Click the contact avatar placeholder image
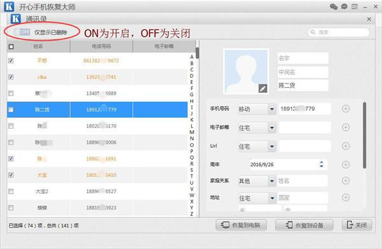This screenshot has width=382, height=249. (x=246, y=71)
